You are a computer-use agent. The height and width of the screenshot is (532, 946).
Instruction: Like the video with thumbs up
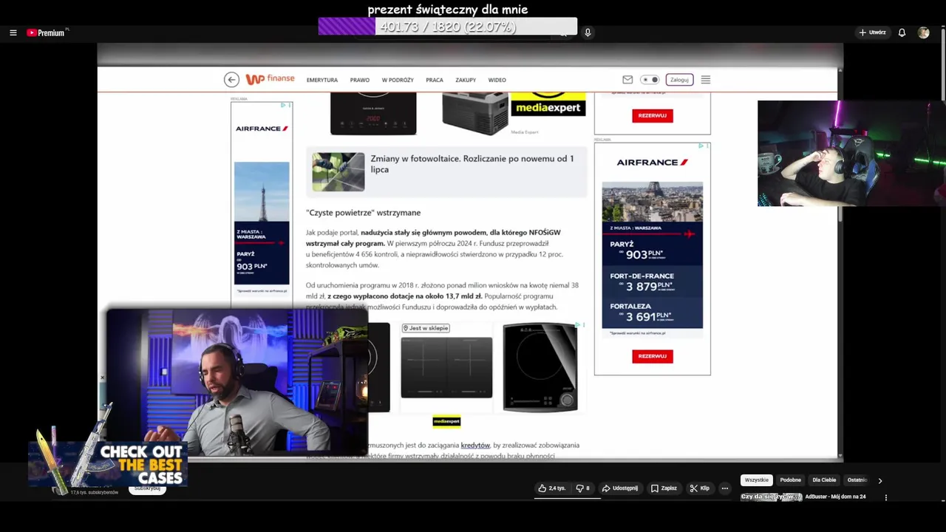(x=552, y=488)
